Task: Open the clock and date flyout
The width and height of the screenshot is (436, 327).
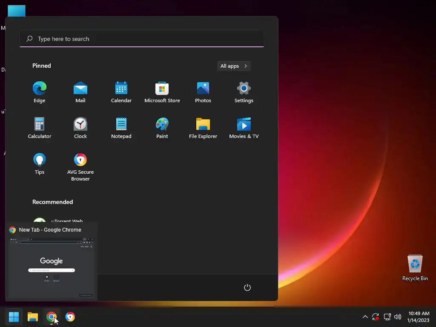Action: click(419, 317)
